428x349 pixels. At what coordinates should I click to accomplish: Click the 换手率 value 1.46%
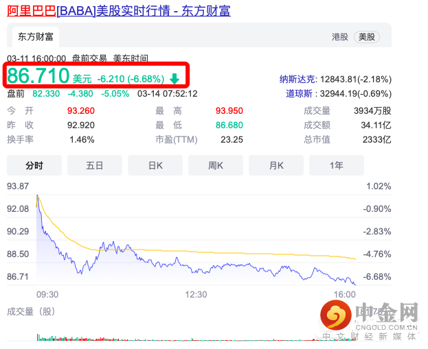point(82,140)
